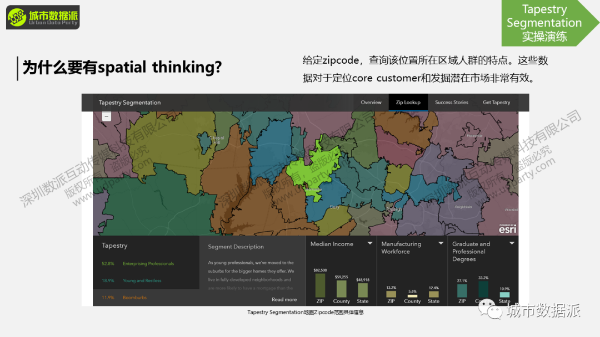Click the State median income bar $48,918

(362, 290)
